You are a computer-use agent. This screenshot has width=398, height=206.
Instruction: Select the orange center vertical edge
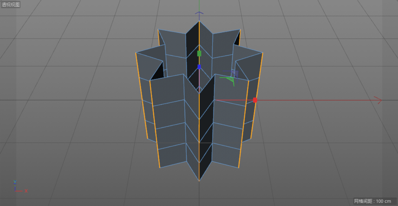[x=199, y=131]
